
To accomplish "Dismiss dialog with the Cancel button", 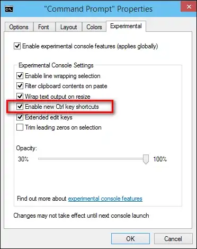I will click(173, 239).
